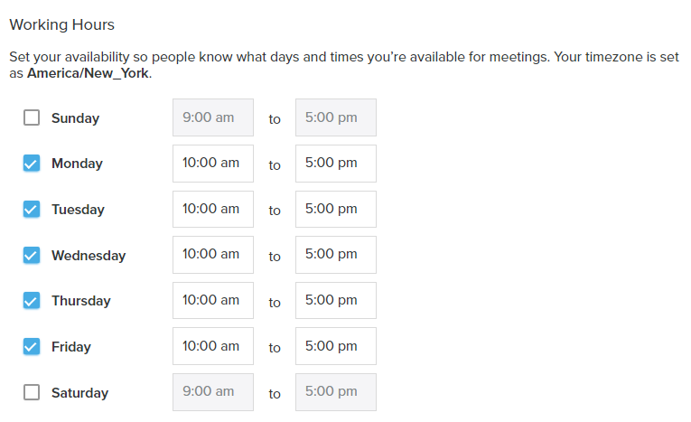Uncheck the Tuesday checkbox
Image resolution: width=691 pixels, height=422 pixels.
point(32,209)
